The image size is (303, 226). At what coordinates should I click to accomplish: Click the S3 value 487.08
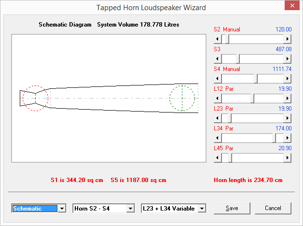click(284, 49)
